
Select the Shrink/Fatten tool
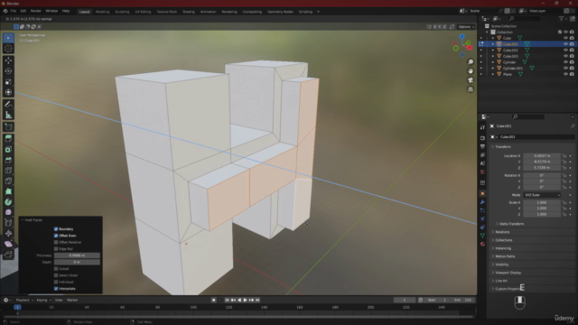point(8,234)
